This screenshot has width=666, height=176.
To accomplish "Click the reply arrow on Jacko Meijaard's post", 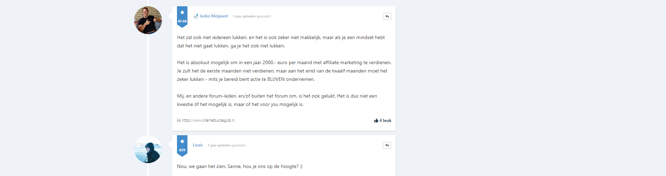I will [387, 16].
